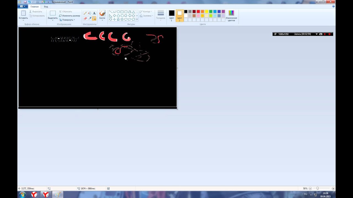Click the recorder screenshot camera icon

[321, 34]
